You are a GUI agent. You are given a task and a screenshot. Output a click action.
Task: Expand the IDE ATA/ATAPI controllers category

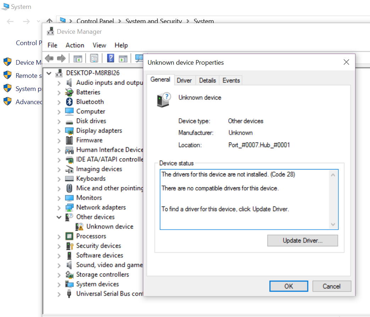point(59,160)
